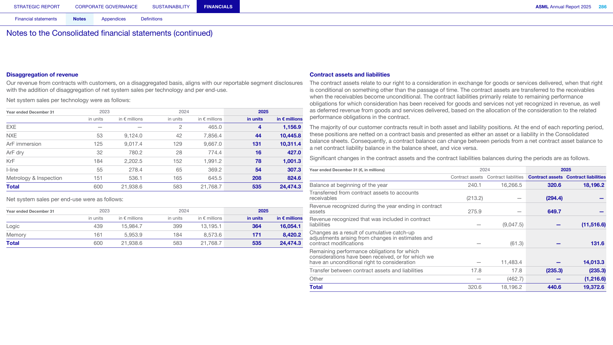Click Notes to the Consolidated financial statements title
613x345 pixels.
110,33
